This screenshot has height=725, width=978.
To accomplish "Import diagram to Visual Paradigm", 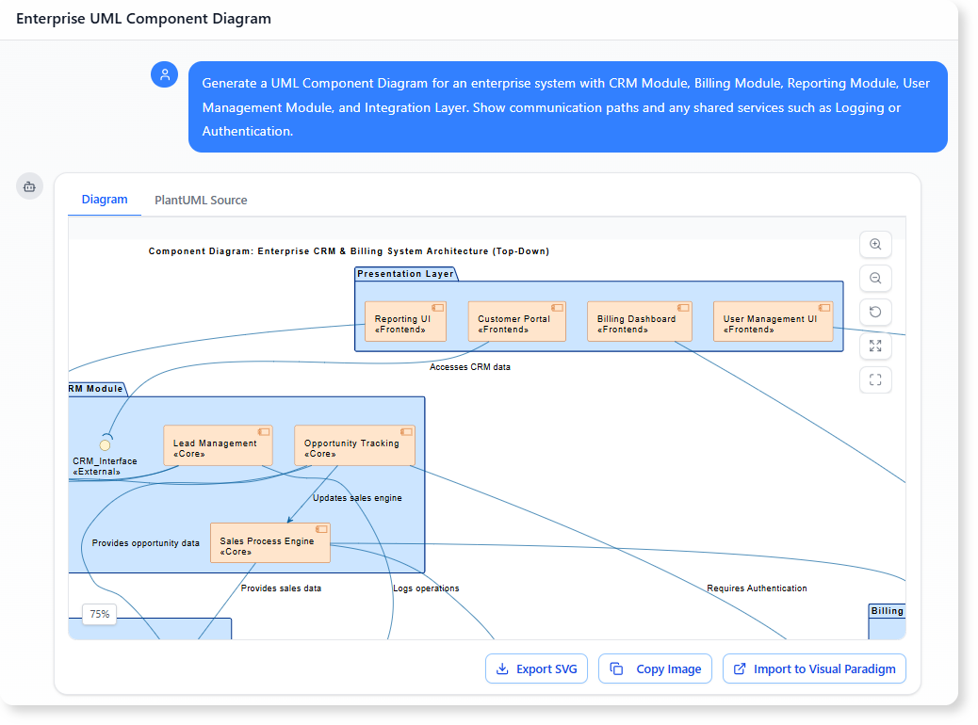I will 814,669.
